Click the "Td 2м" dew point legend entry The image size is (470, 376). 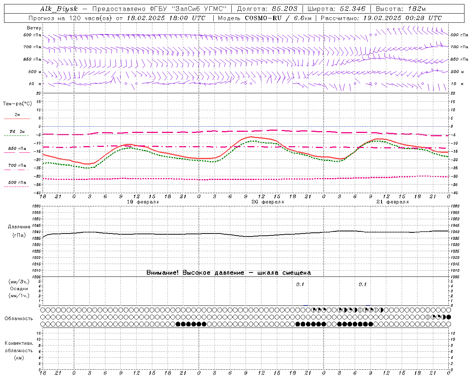tap(17, 131)
